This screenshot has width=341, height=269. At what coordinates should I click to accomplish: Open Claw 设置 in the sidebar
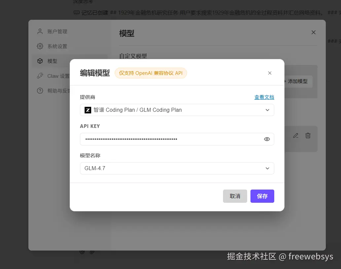[53, 76]
